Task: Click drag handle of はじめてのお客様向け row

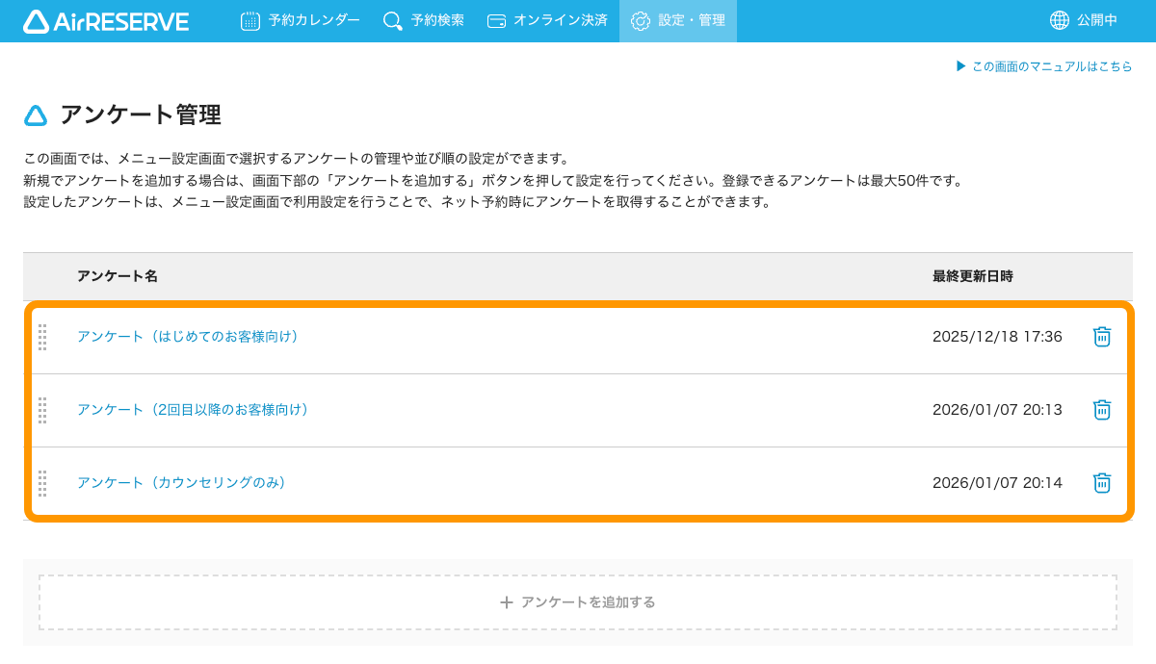Action: click(42, 337)
